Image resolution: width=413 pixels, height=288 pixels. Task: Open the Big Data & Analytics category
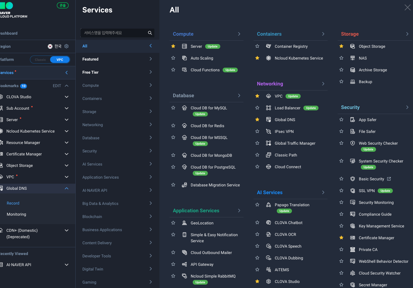(117, 204)
